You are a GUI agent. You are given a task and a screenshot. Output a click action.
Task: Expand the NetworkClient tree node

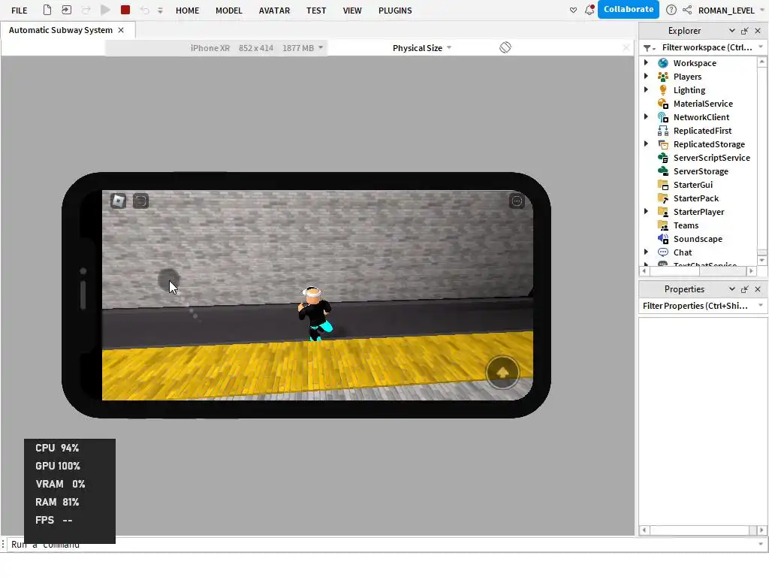(646, 116)
